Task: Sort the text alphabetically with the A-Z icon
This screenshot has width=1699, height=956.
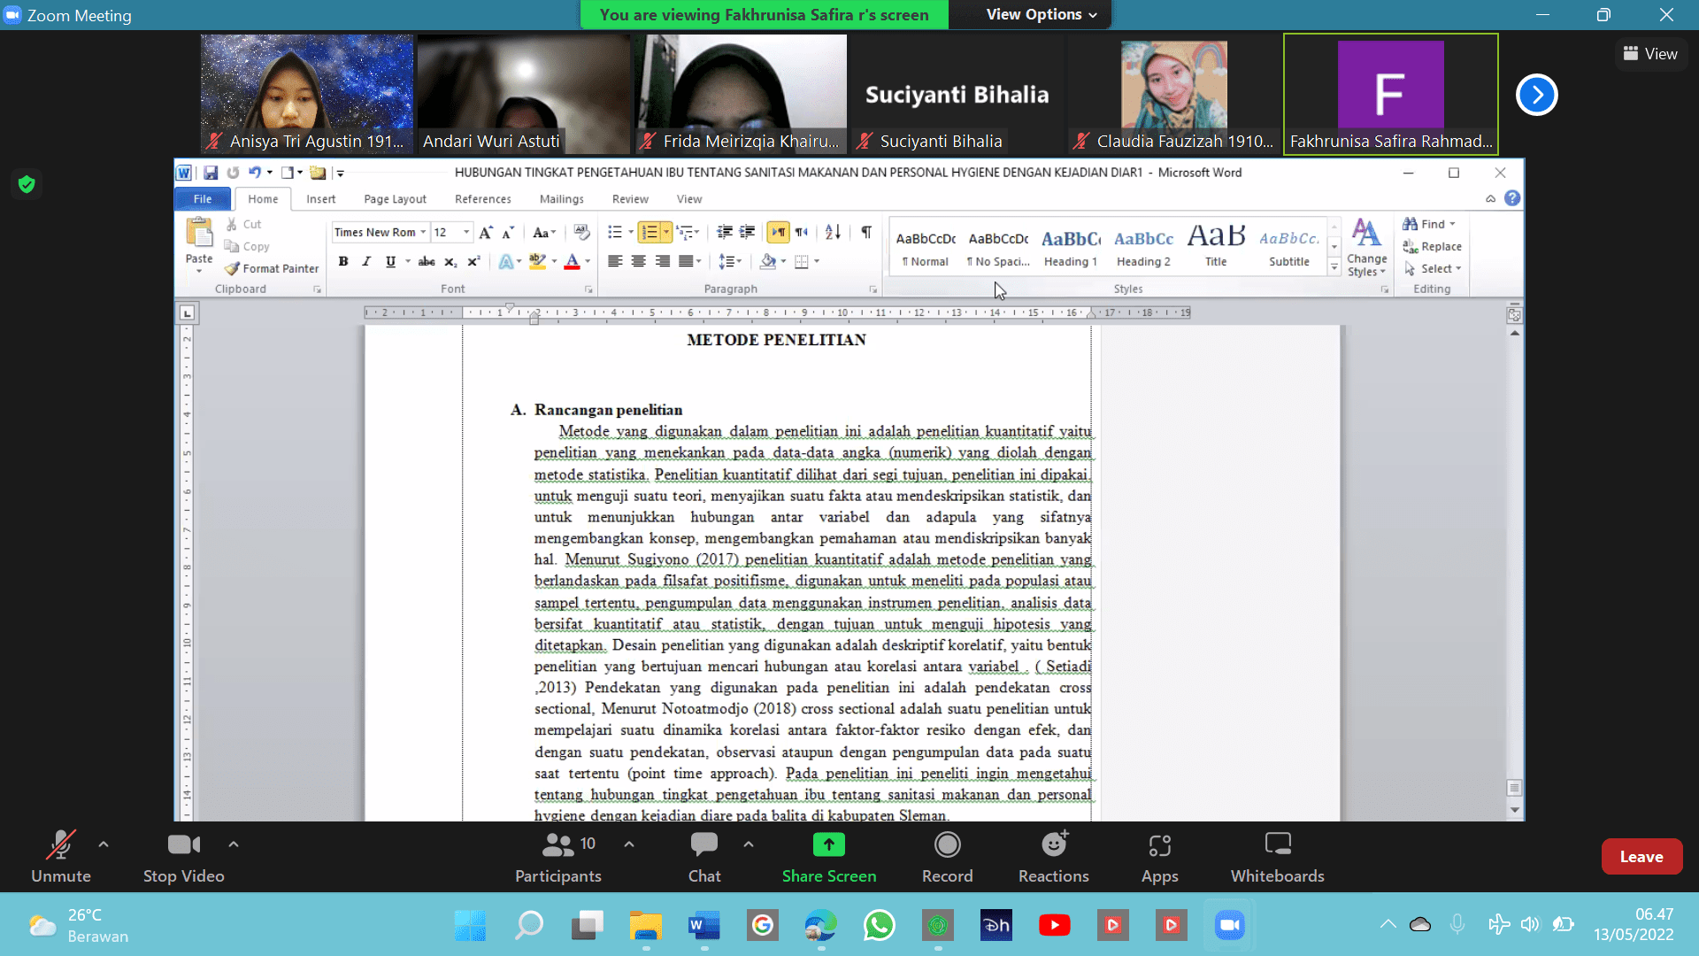Action: tap(833, 232)
